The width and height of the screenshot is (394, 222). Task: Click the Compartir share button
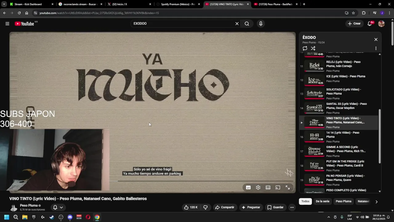click(225, 208)
